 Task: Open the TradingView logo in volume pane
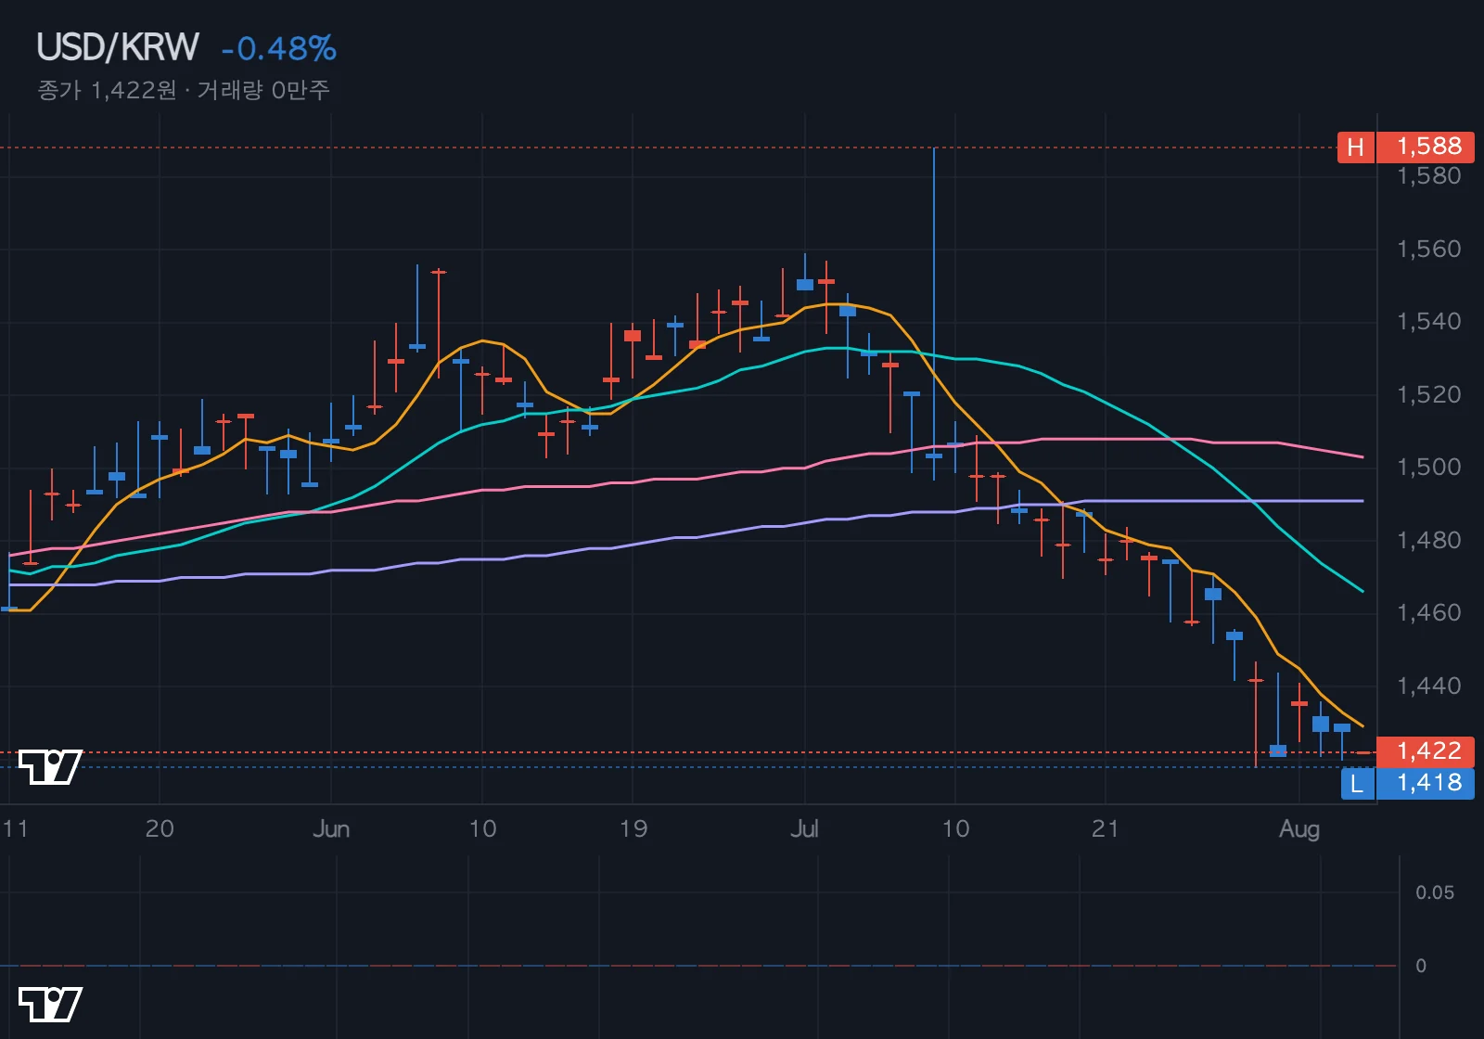50,1004
